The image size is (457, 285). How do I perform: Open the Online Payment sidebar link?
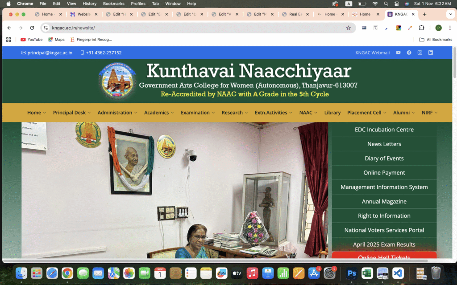[x=384, y=173]
